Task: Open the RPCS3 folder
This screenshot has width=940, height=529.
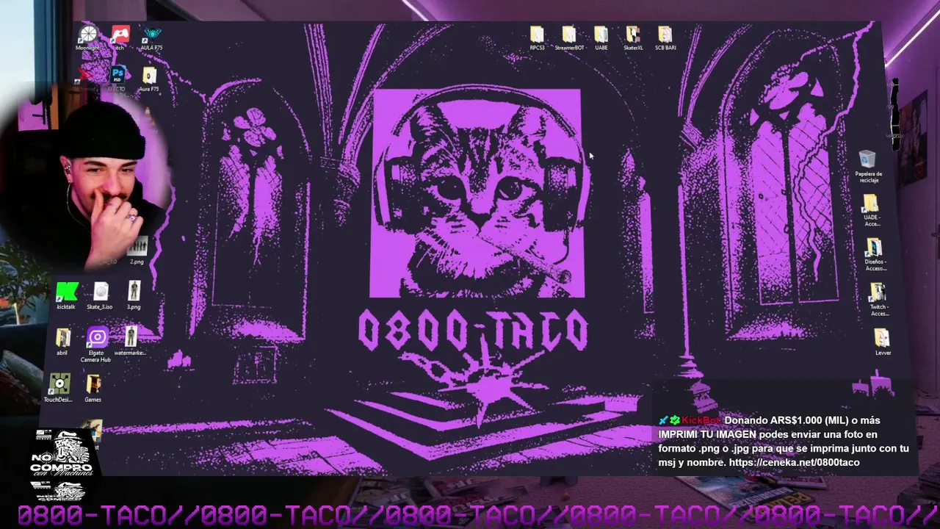Action: [537, 38]
